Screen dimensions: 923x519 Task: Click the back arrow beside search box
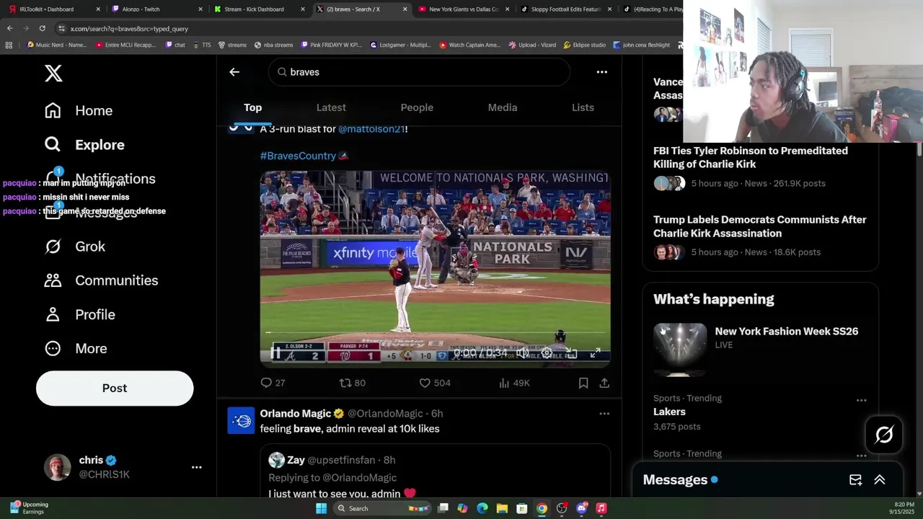234,72
